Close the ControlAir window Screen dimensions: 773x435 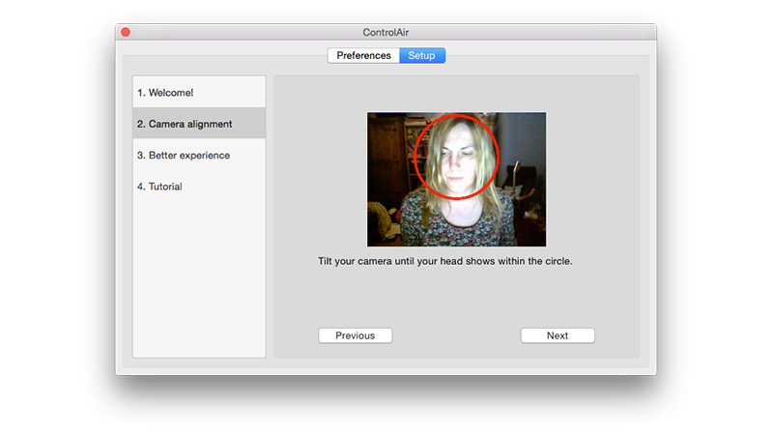126,32
